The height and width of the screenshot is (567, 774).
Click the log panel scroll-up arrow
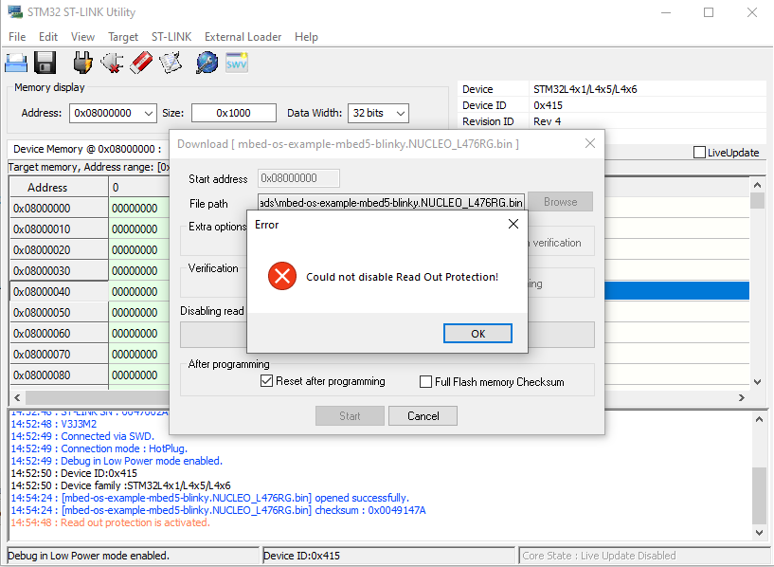(759, 419)
